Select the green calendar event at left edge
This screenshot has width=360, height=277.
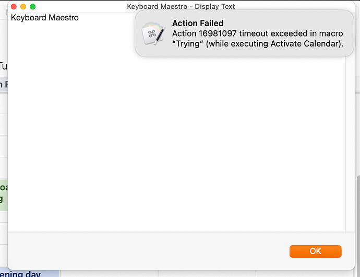tap(4, 194)
